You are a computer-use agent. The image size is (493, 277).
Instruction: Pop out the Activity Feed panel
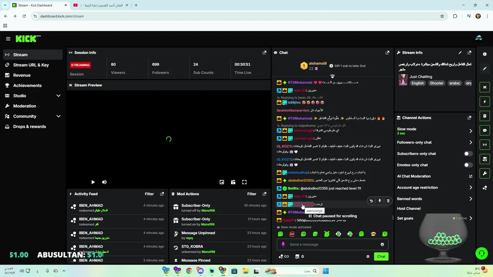pos(162,194)
